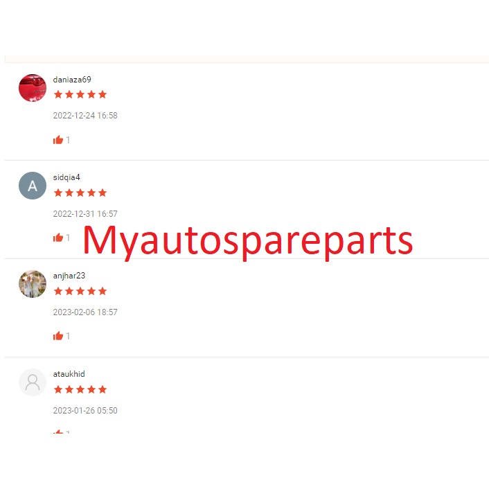Click daniaza69's five-star rating

click(80, 94)
